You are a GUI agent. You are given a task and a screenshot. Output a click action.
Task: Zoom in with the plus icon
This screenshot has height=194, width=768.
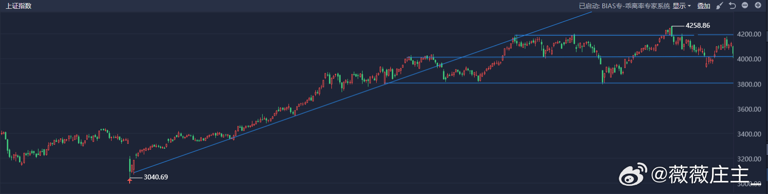tap(758, 5)
